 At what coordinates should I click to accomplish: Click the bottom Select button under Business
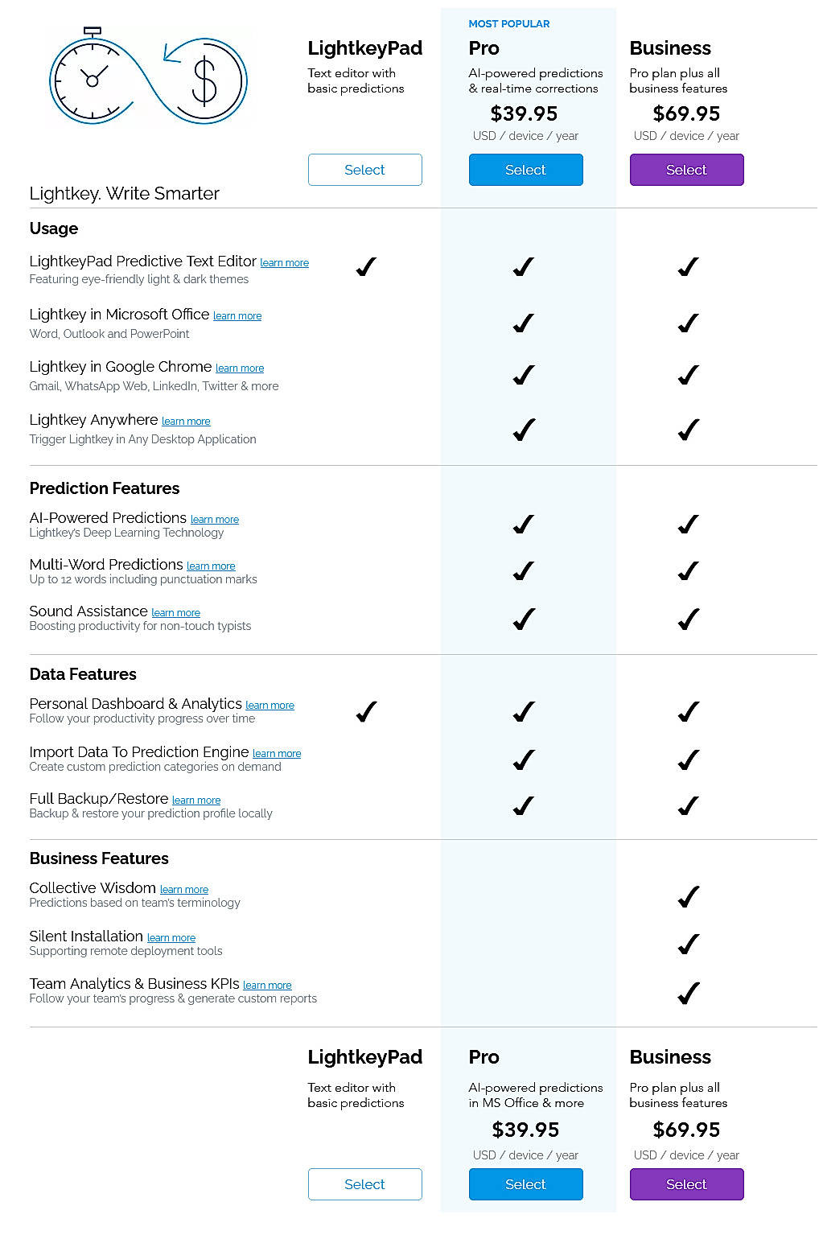coord(686,1184)
